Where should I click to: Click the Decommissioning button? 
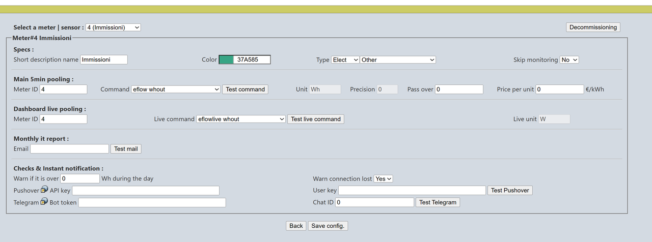[x=593, y=27]
